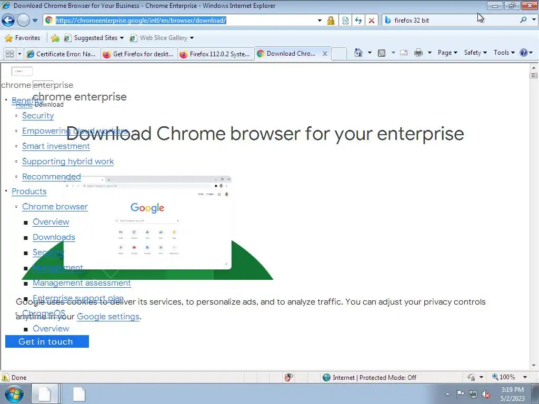Click the Back navigation button
The image size is (539, 404).
[8, 21]
